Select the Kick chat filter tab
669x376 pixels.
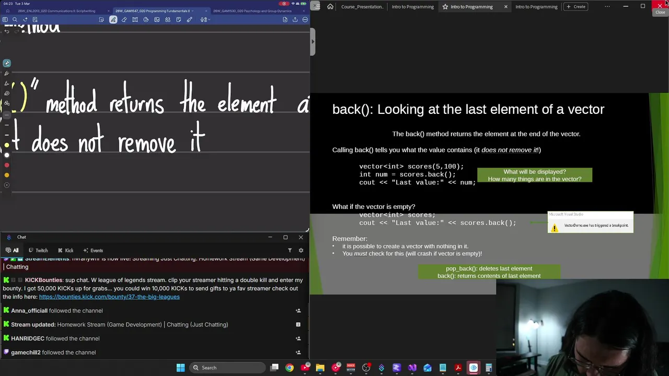coord(66,250)
